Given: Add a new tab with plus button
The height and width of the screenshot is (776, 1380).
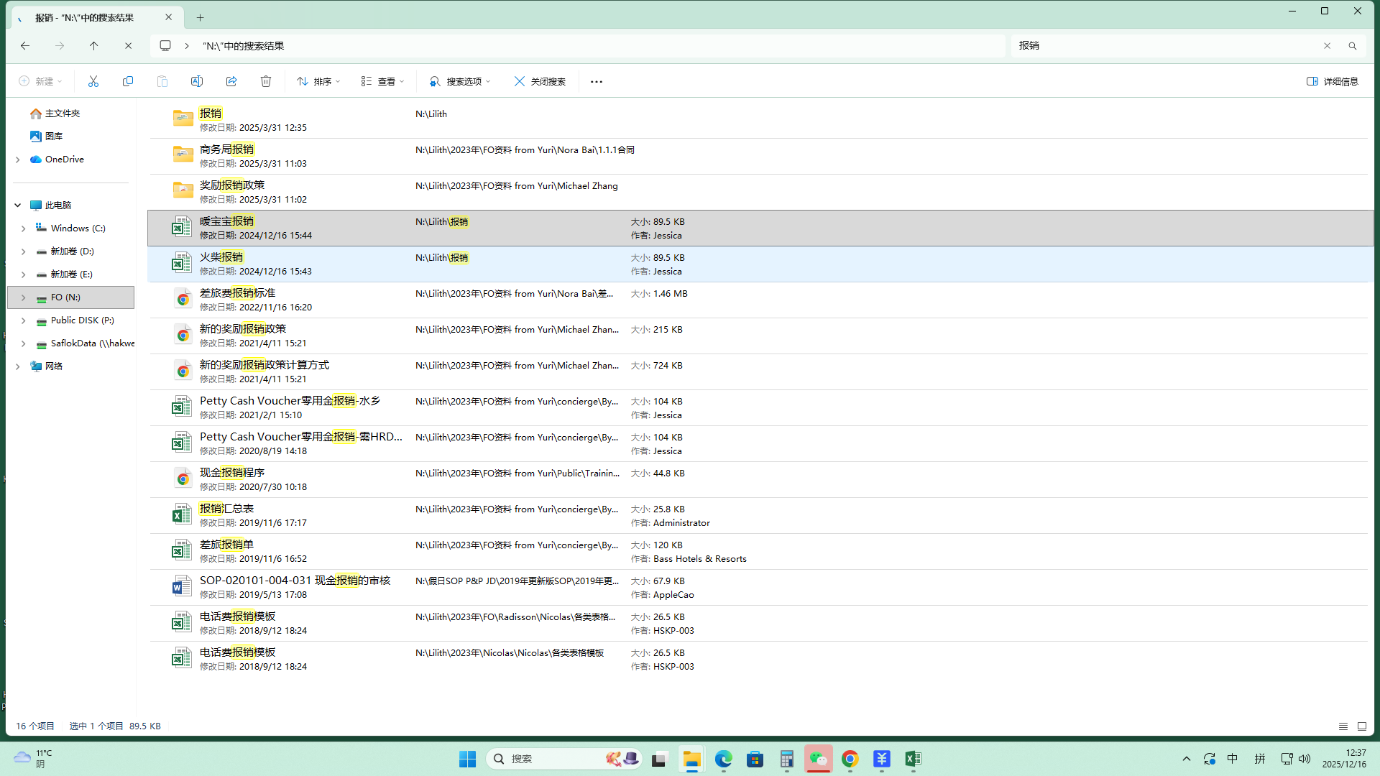Looking at the screenshot, I should tap(201, 17).
